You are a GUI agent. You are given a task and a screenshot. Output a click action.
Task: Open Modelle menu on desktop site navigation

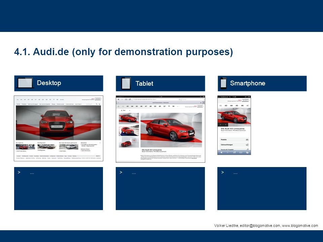click(x=24, y=104)
